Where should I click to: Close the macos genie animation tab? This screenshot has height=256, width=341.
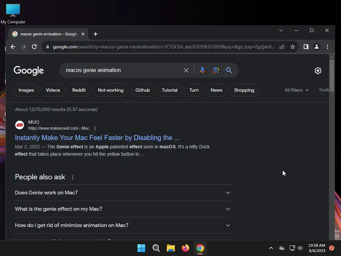pyautogui.click(x=83, y=34)
